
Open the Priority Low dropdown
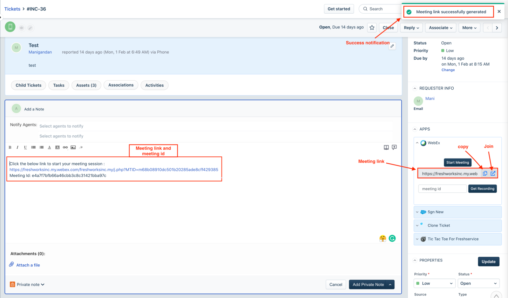pyautogui.click(x=434, y=283)
